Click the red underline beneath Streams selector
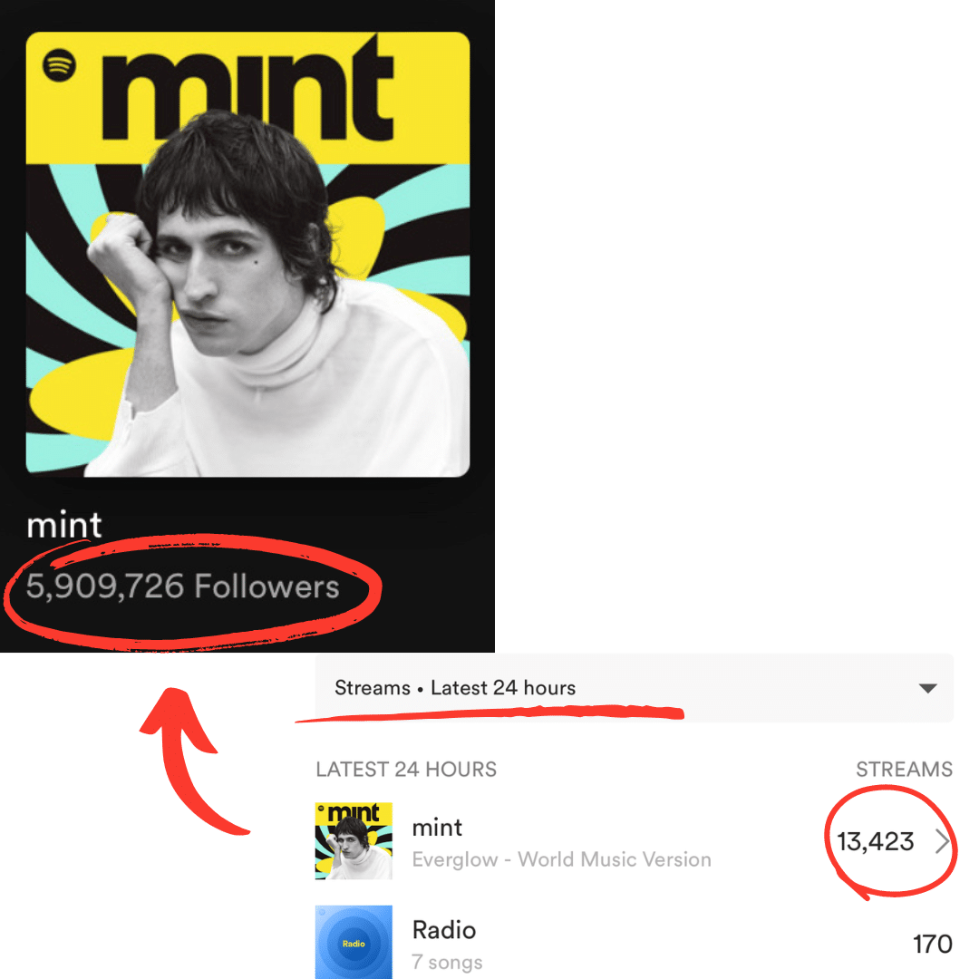 [489, 713]
